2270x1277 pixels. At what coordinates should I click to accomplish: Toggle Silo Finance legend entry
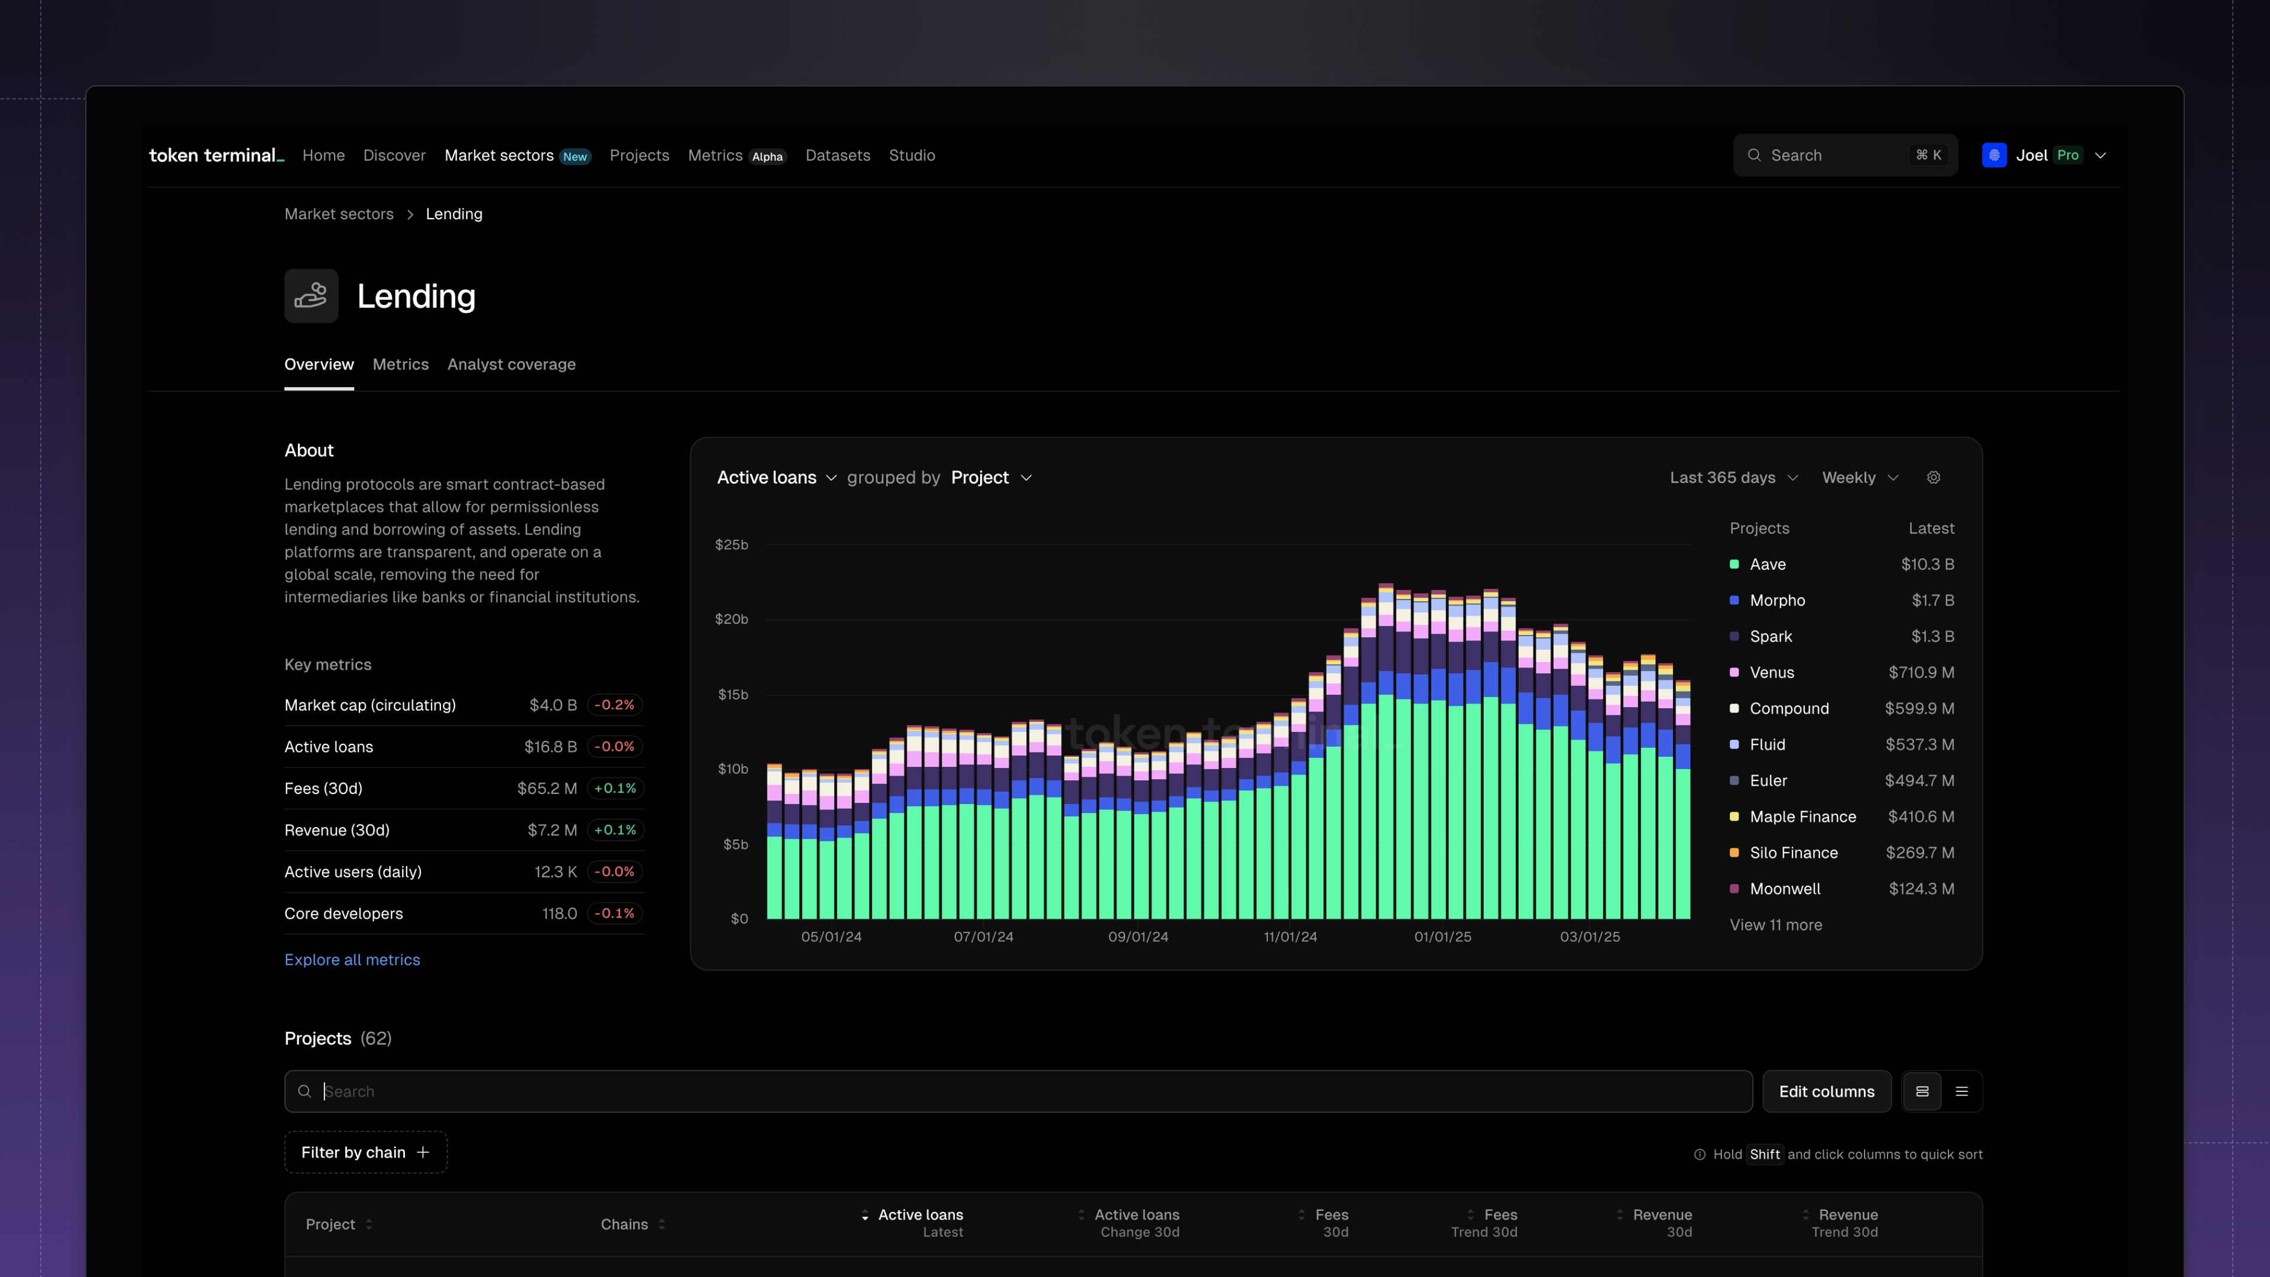[1842, 853]
